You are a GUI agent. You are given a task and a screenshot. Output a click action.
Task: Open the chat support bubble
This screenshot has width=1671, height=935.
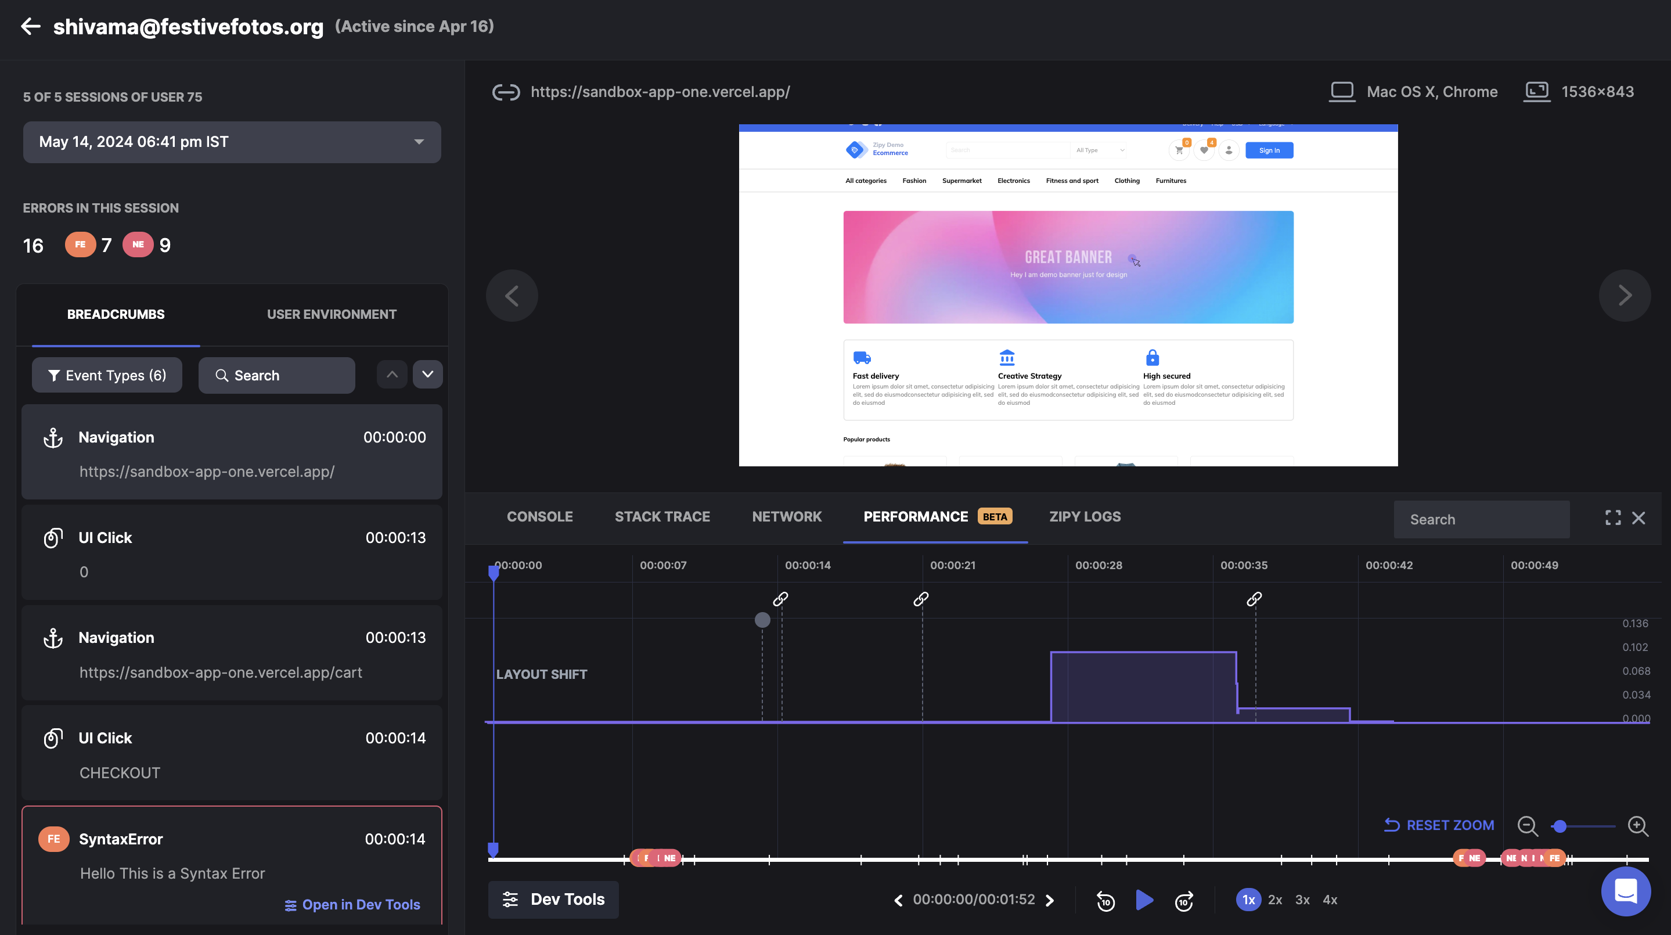coord(1626,891)
